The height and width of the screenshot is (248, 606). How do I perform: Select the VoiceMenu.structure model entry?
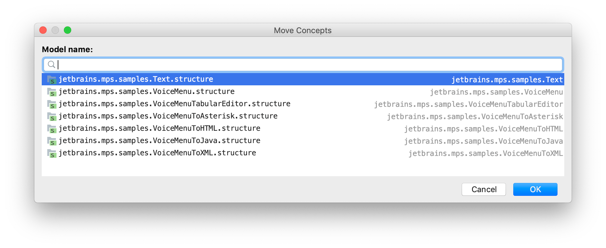click(147, 92)
